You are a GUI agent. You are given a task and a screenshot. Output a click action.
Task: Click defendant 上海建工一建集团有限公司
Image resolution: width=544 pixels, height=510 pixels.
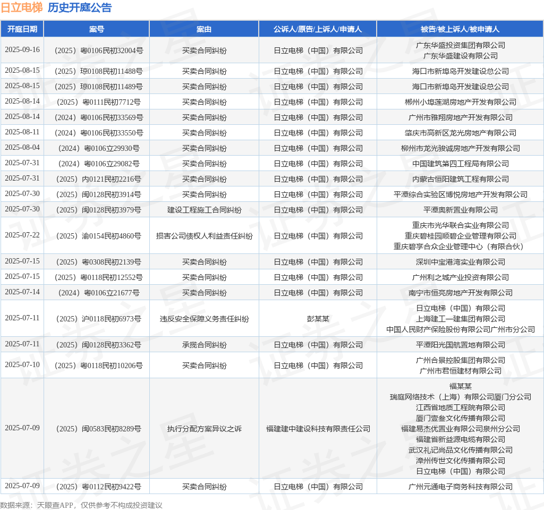coord(461,319)
